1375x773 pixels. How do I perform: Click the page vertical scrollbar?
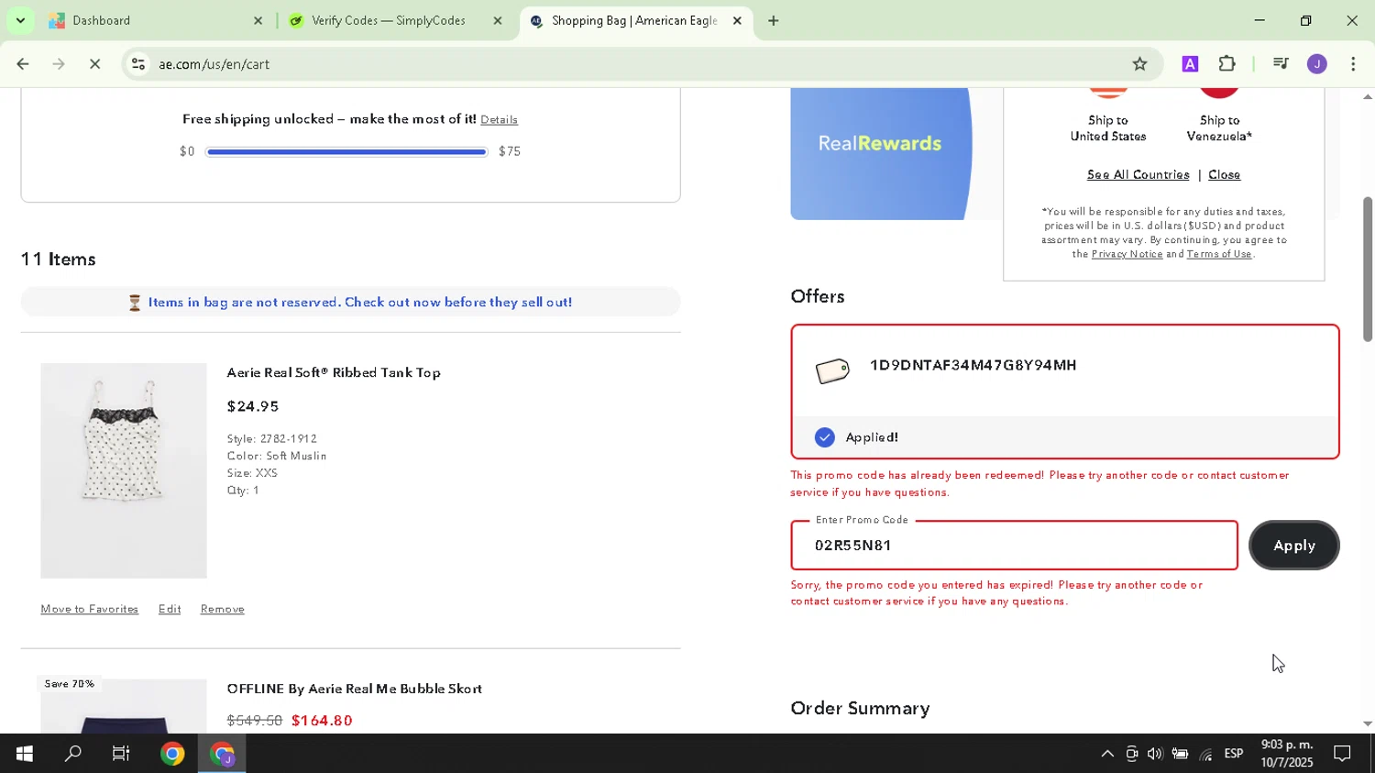pyautogui.click(x=1367, y=269)
